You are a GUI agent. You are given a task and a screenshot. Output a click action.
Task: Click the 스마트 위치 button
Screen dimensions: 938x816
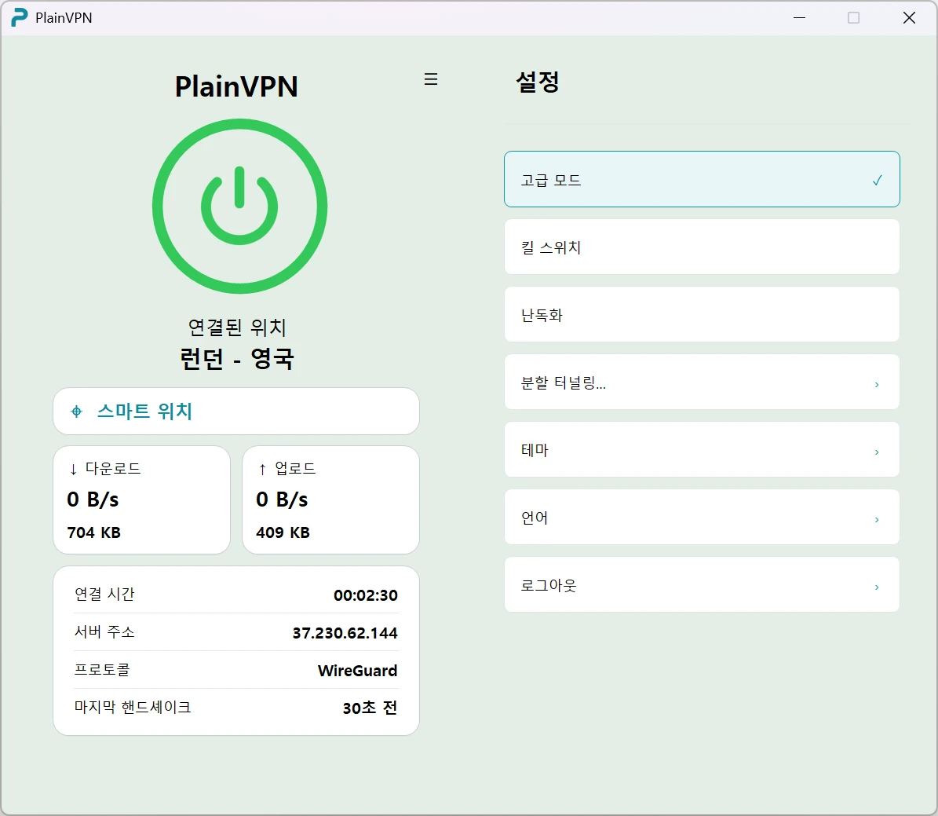click(236, 412)
